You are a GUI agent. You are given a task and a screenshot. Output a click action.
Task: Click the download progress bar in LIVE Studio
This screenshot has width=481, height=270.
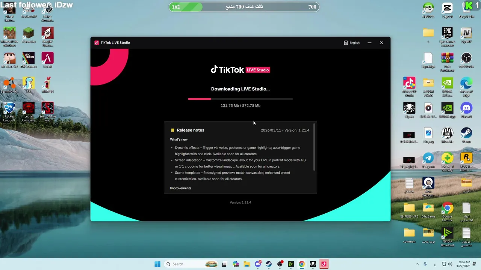(240, 99)
